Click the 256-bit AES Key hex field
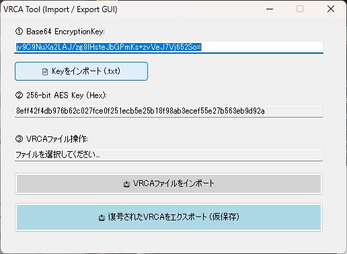This screenshot has height=254, width=347. 169,111
